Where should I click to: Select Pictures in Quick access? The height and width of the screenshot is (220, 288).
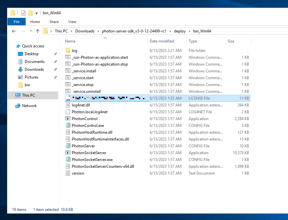tap(31, 77)
